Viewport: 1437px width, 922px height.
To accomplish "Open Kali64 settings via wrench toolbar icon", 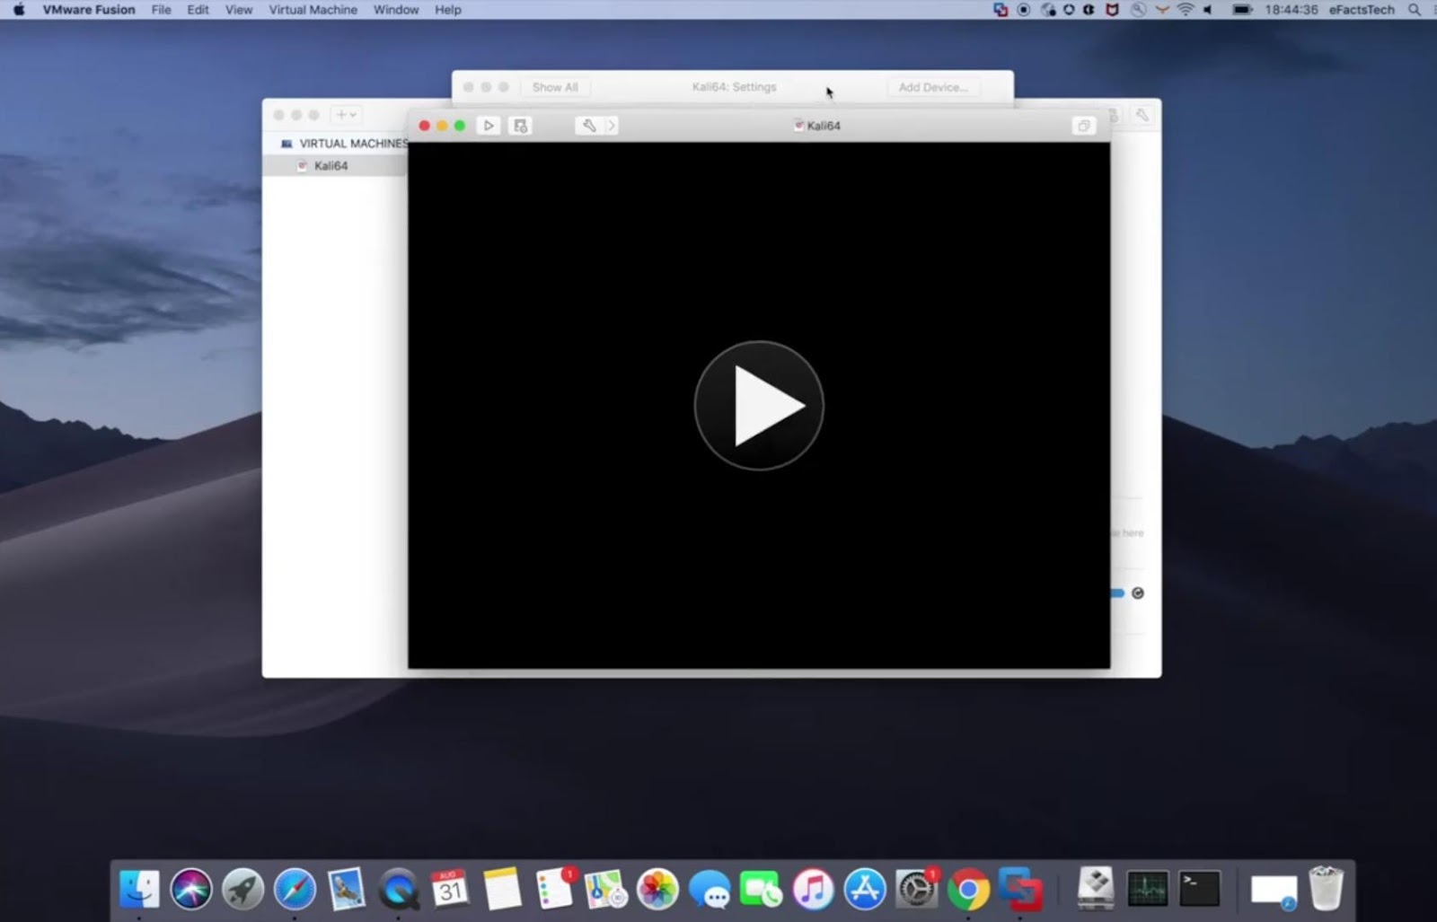I will click(589, 126).
